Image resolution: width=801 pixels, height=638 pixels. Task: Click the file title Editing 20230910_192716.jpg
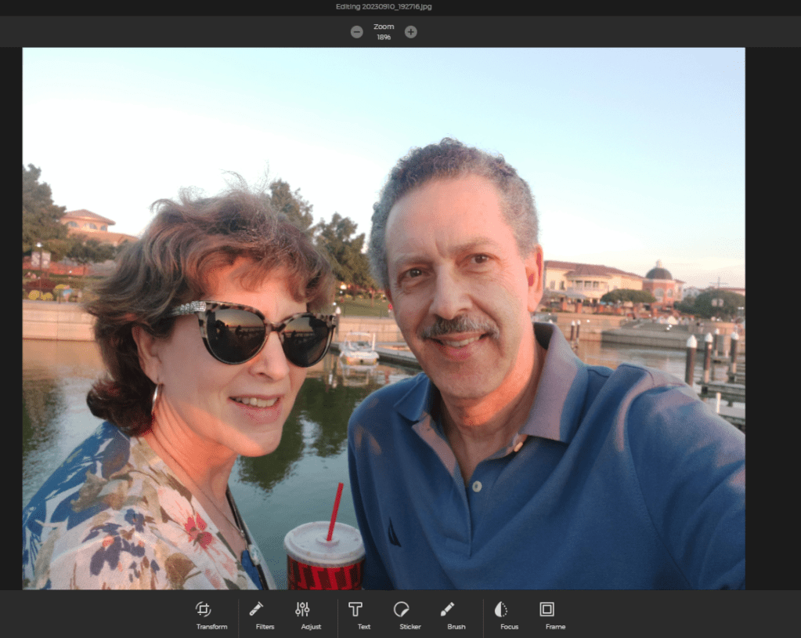(x=384, y=7)
